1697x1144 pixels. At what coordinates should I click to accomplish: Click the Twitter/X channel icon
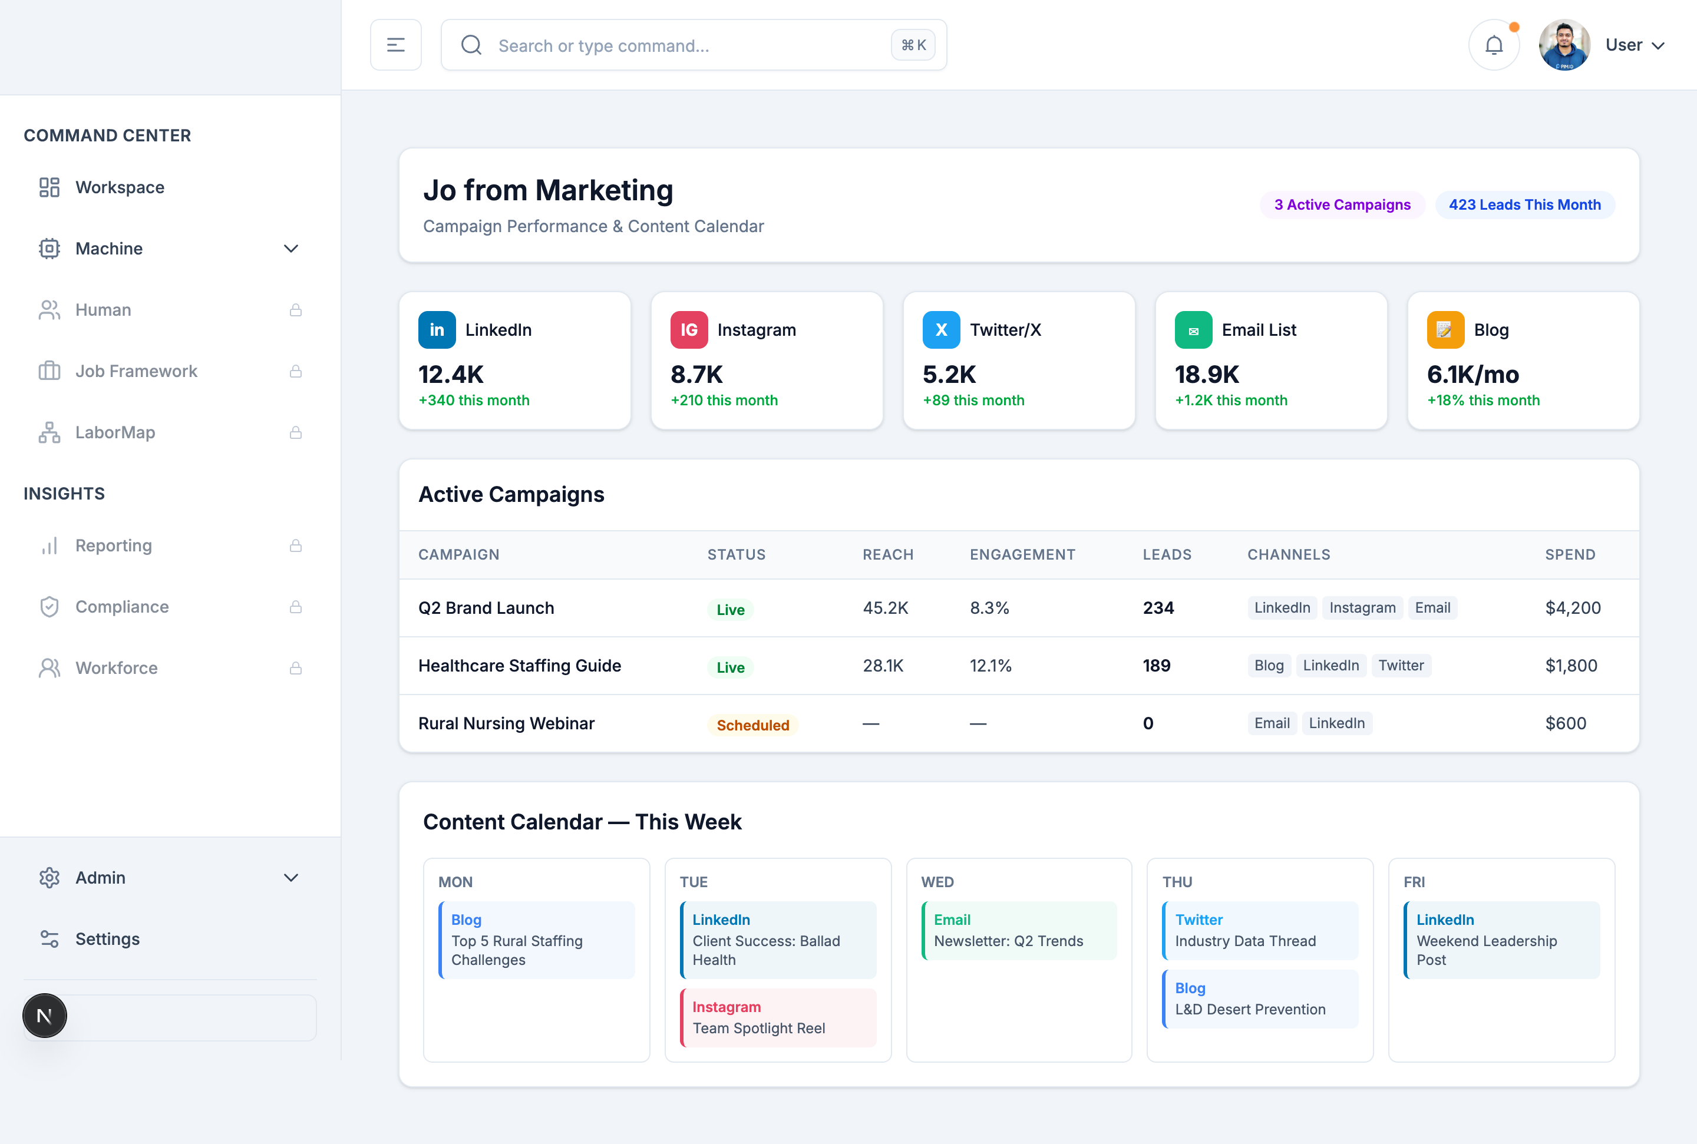pos(940,330)
